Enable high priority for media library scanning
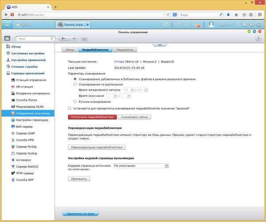 click(x=70, y=108)
